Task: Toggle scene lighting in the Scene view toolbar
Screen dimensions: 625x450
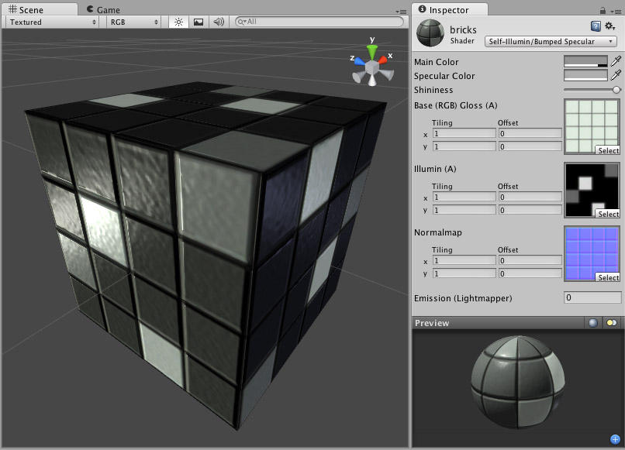Action: pyautogui.click(x=178, y=21)
